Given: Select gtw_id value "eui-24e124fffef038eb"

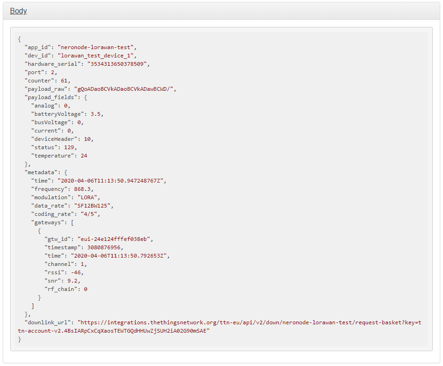Looking at the screenshot, I should 113,239.
